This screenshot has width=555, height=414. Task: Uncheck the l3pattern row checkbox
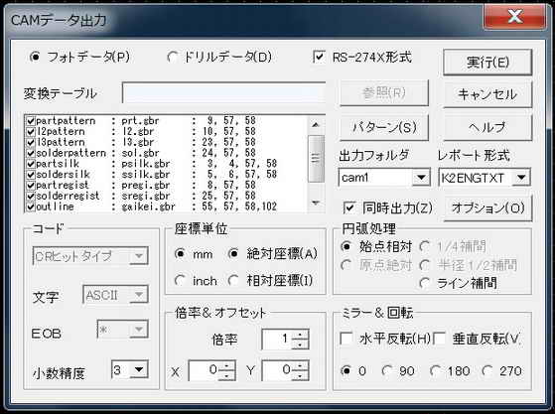[31, 142]
